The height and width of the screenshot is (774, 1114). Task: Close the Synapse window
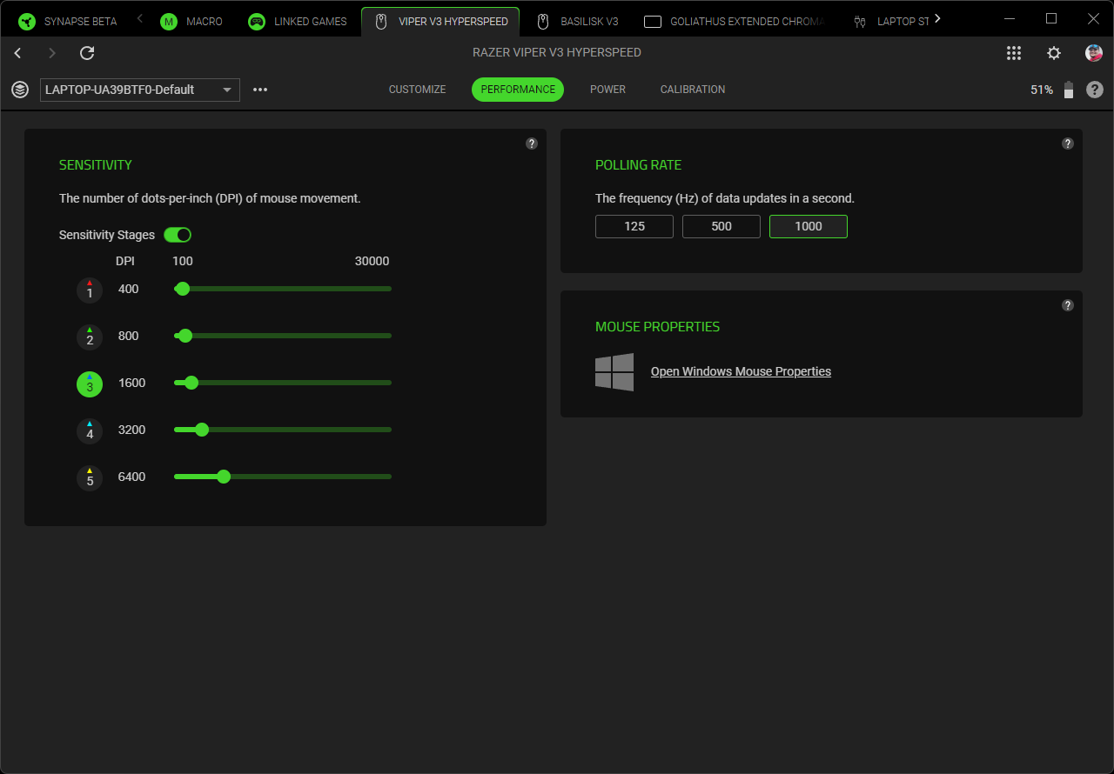[x=1094, y=19]
